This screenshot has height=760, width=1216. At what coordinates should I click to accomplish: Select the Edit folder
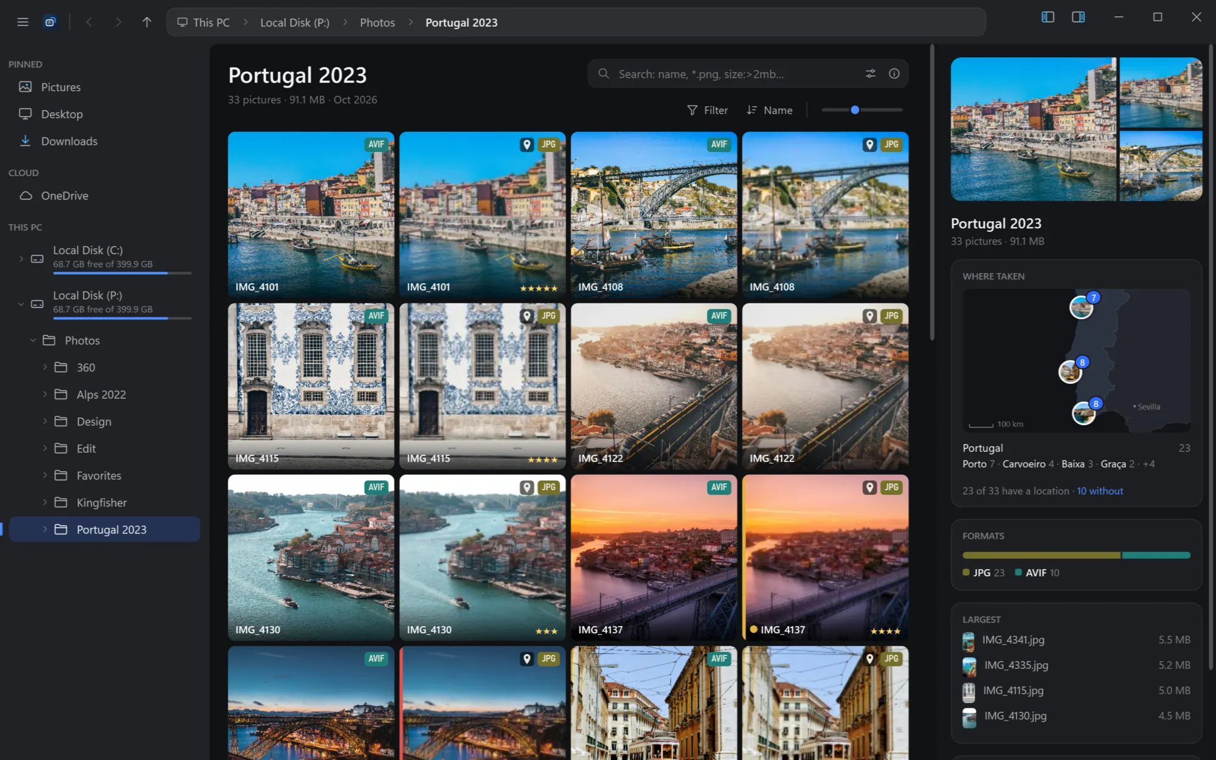point(105,448)
